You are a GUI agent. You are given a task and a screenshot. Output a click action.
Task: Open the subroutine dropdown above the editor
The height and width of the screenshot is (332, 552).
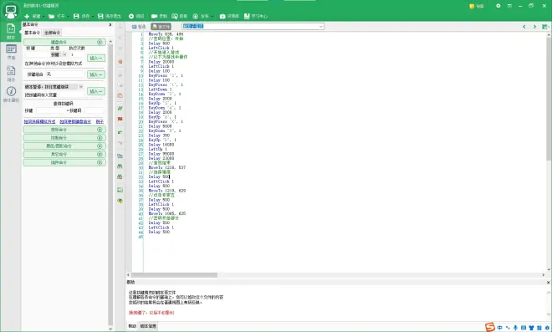point(320,27)
